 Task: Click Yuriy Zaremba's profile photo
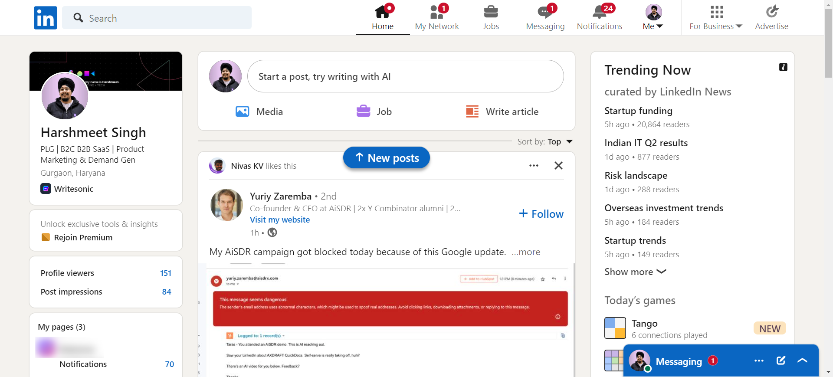pyautogui.click(x=226, y=205)
